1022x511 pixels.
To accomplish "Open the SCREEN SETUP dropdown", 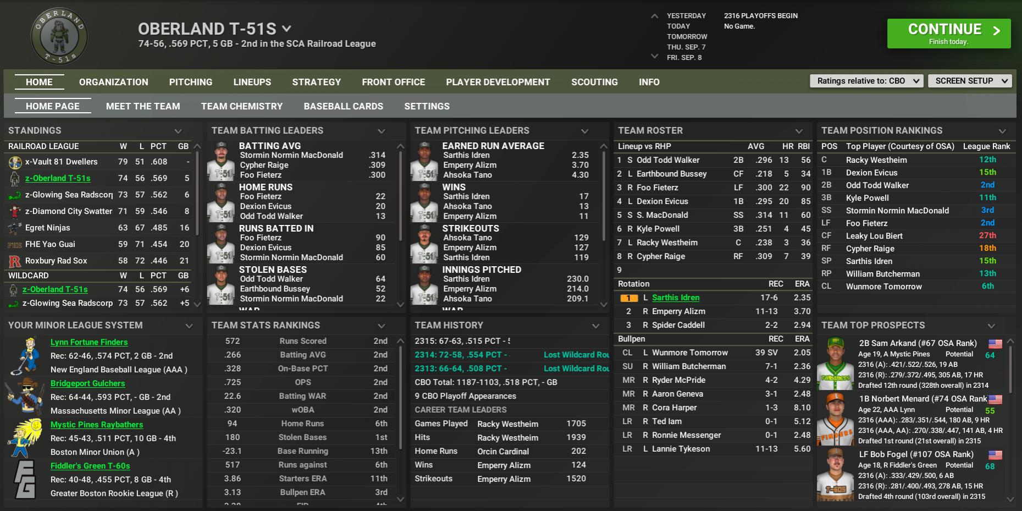I will pos(970,81).
